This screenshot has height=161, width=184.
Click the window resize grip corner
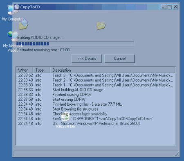177,154
